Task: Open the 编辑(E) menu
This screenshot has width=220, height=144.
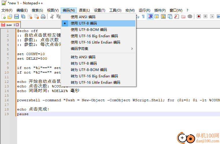Action: tap(22, 10)
